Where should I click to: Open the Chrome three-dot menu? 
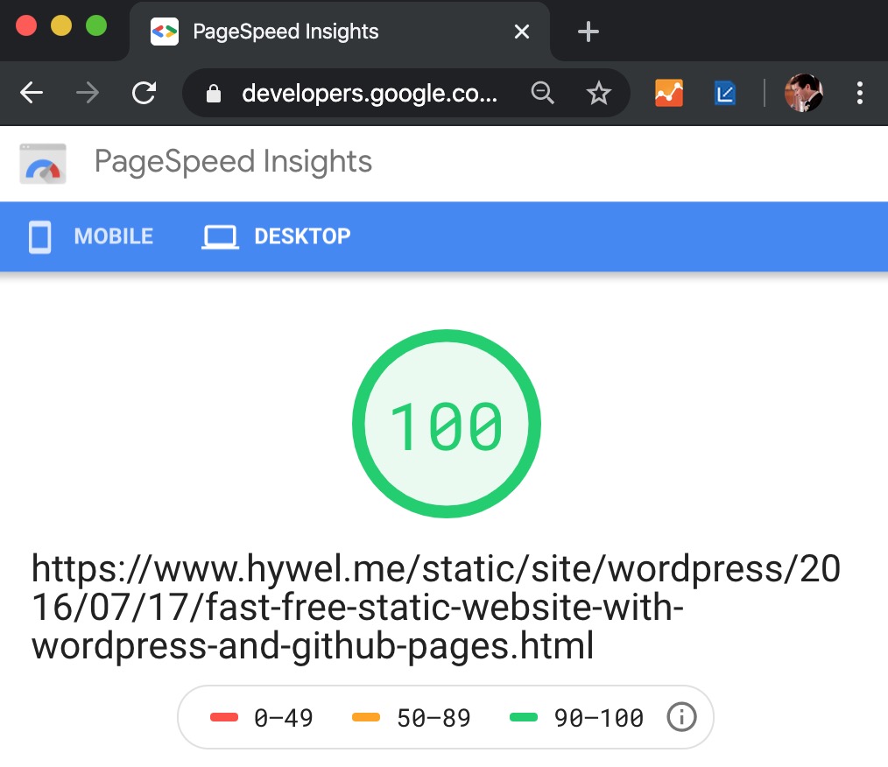860,93
